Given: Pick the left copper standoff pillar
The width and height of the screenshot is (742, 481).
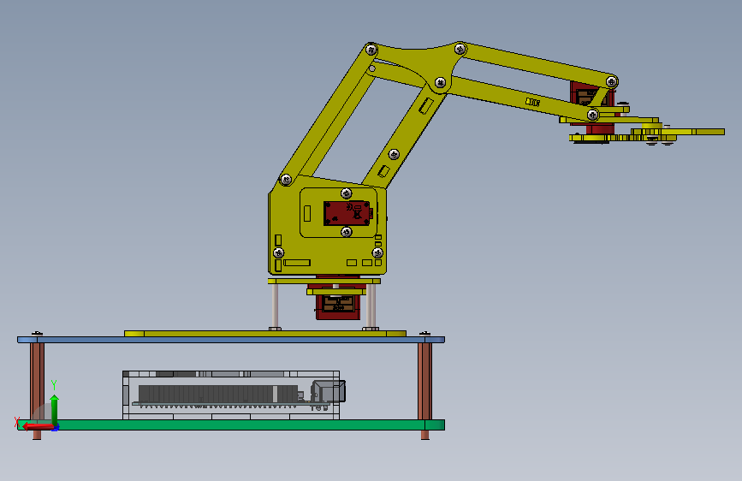Looking at the screenshot, I should 37,381.
